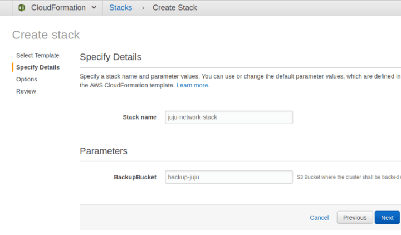Click into the BackupBucket text field
The width and height of the screenshot is (401, 235).
pos(229,177)
